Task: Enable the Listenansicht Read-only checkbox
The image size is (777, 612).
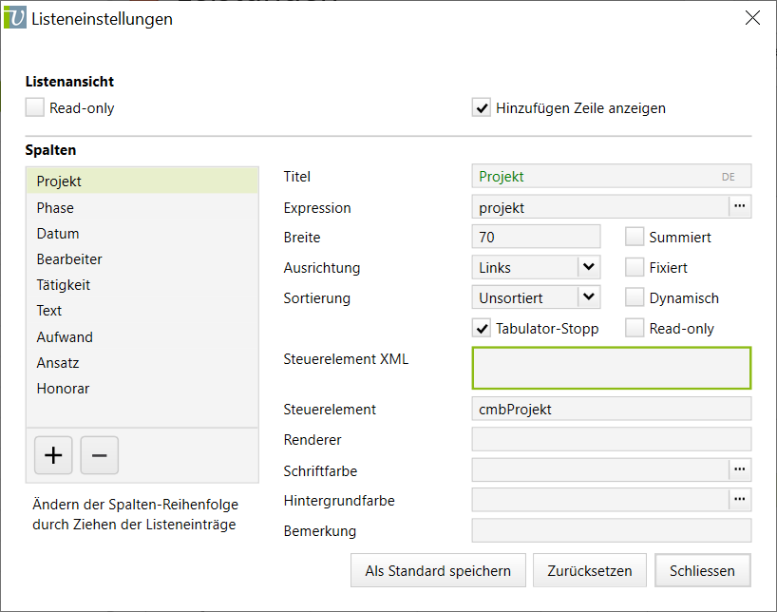Action: pyautogui.click(x=35, y=107)
